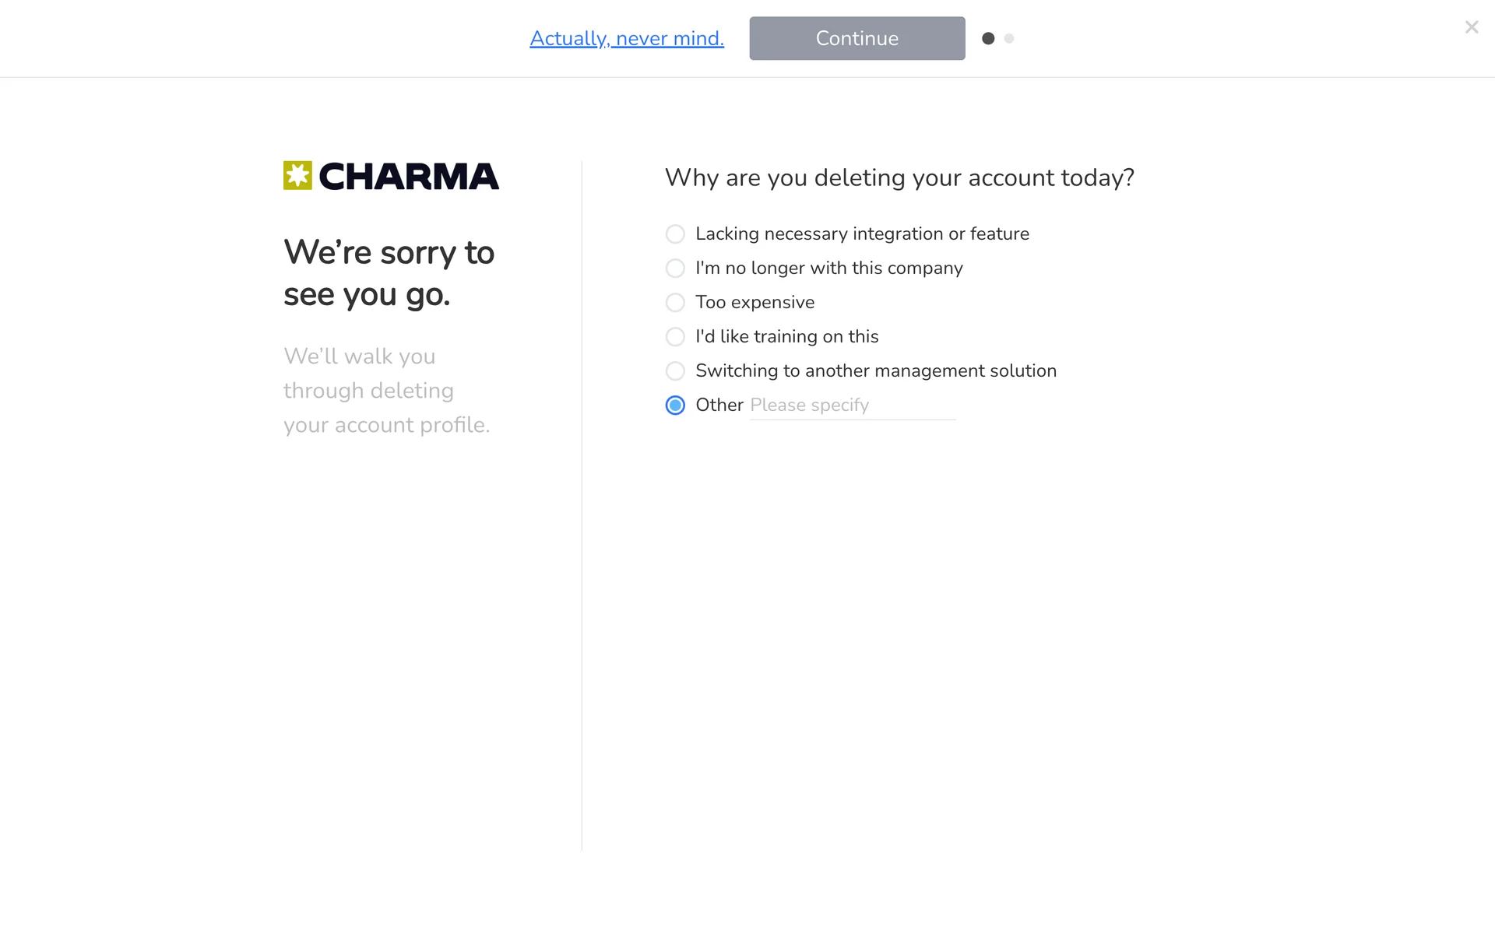
Task: Click the Charma star logo icon
Action: (x=297, y=176)
